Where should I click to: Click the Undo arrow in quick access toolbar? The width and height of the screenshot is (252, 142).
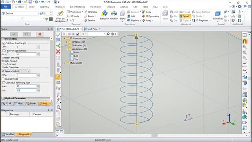point(43,2)
